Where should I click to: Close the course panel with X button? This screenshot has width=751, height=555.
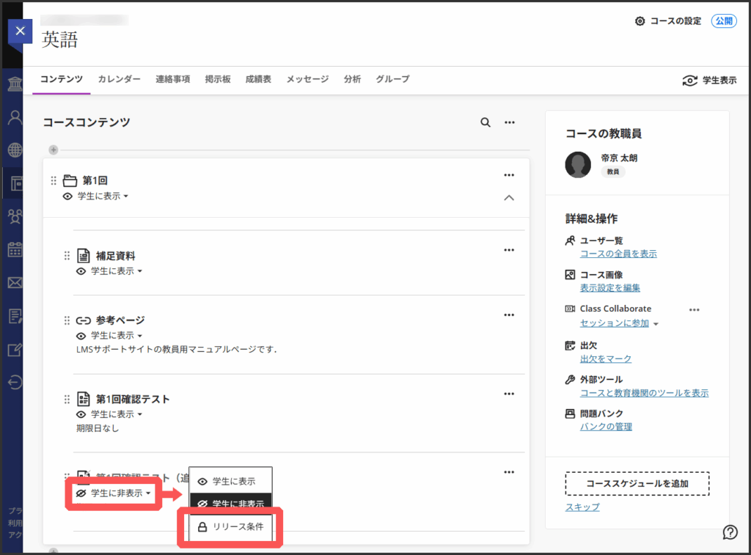[x=20, y=31]
